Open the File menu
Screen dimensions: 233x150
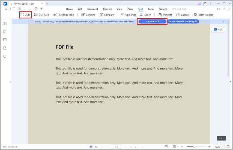pos(5,9)
